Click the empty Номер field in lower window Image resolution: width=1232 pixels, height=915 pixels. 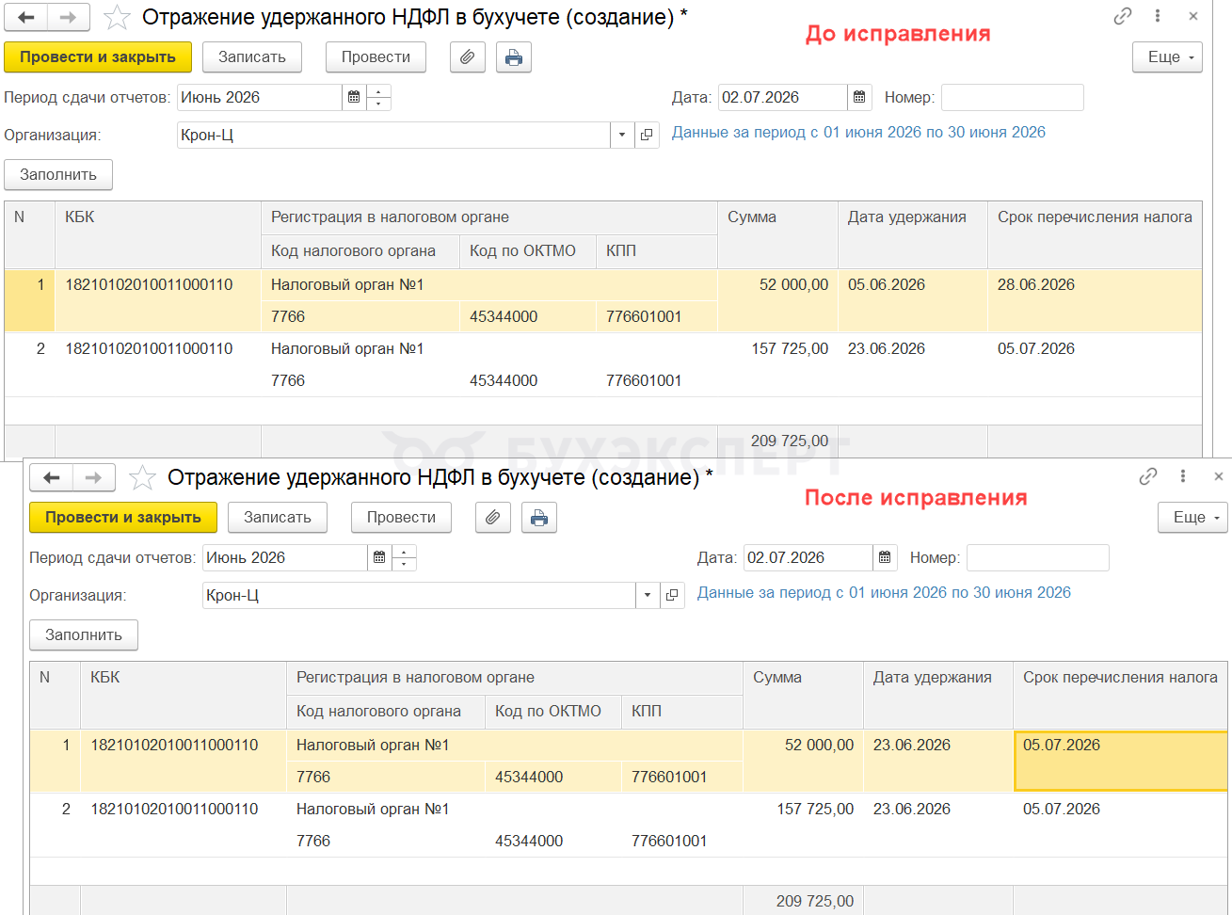pyautogui.click(x=1038, y=558)
